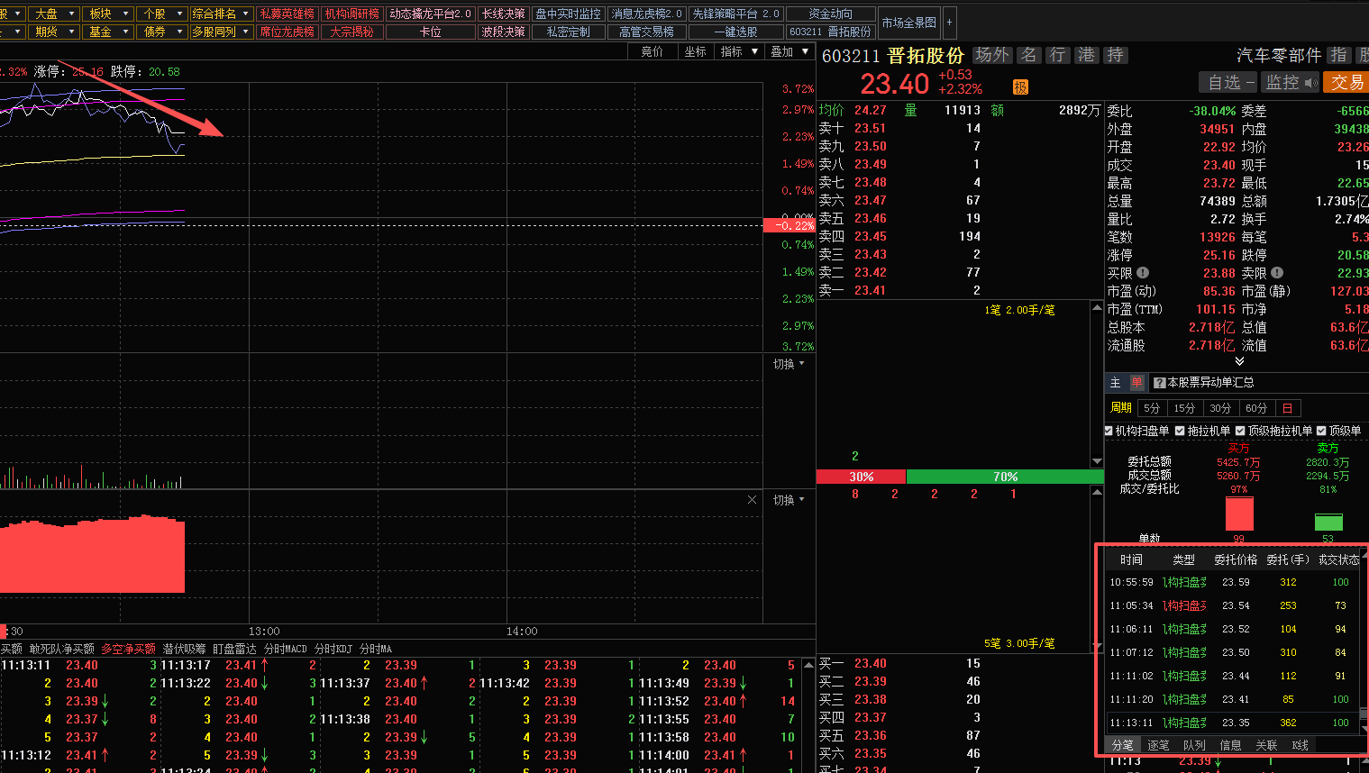Click the red 买方 volume bar
The height and width of the screenshot is (773, 1369).
[1239, 514]
